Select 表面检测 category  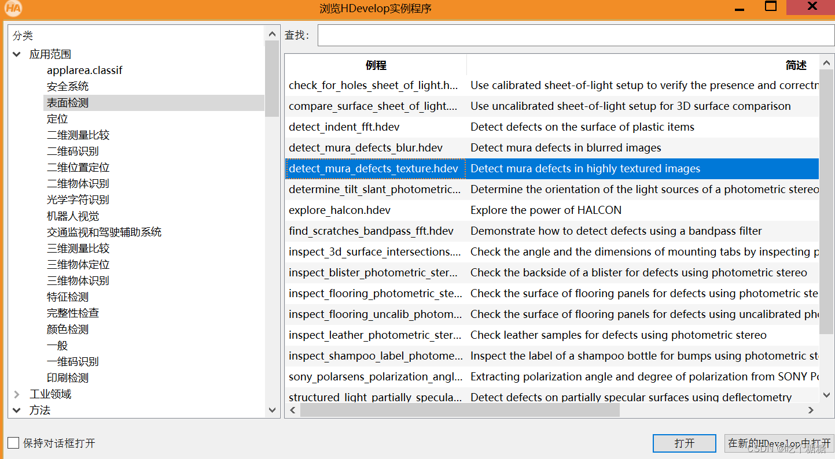68,103
